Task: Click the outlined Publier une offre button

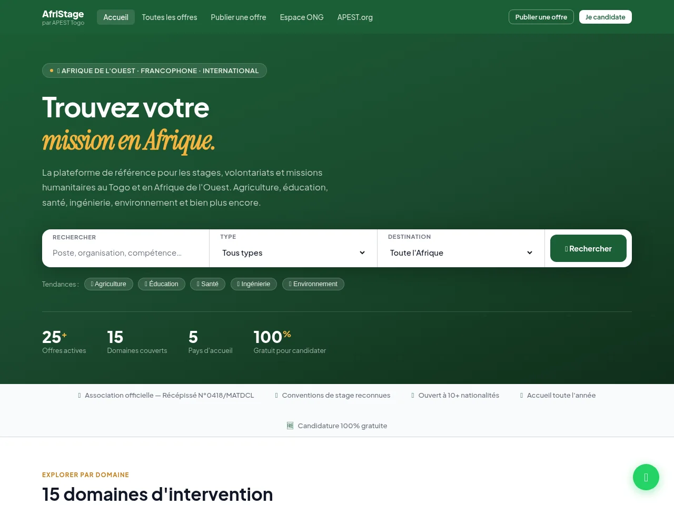Action: pos(541,17)
